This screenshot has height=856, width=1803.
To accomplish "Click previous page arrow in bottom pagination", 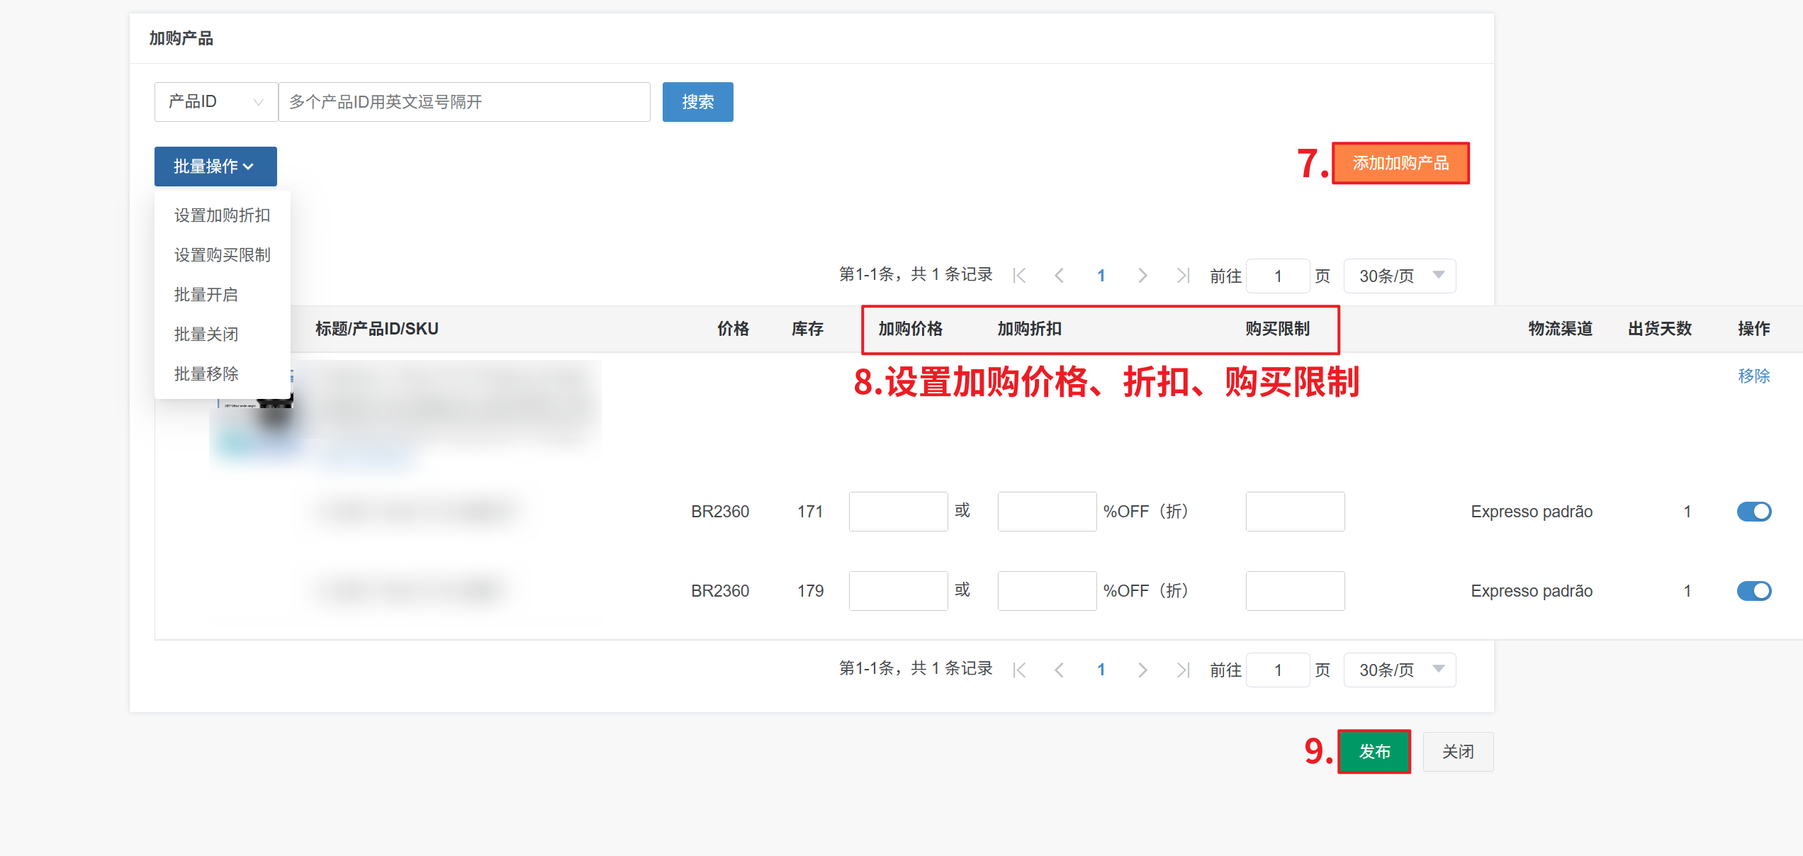I will pyautogui.click(x=1060, y=670).
